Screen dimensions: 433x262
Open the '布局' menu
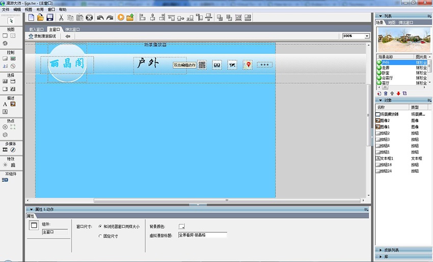(40, 10)
